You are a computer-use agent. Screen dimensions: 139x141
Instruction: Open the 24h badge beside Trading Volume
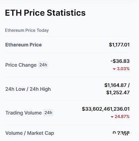coord(48,113)
